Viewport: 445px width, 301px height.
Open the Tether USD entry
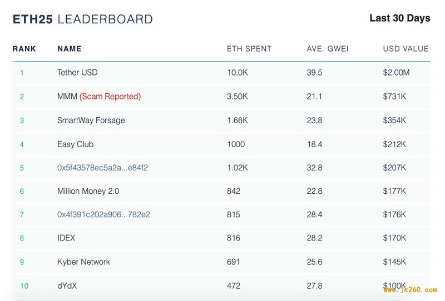(77, 73)
